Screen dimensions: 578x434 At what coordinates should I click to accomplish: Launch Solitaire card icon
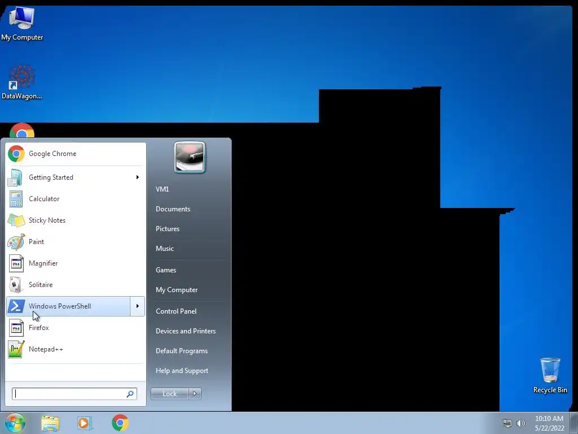tap(16, 285)
